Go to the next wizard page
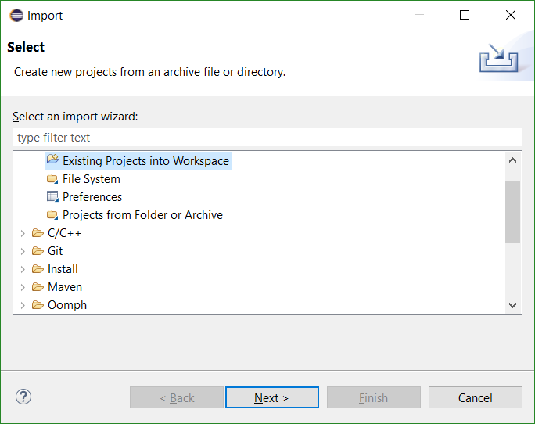This screenshot has height=424, width=535. (272, 397)
